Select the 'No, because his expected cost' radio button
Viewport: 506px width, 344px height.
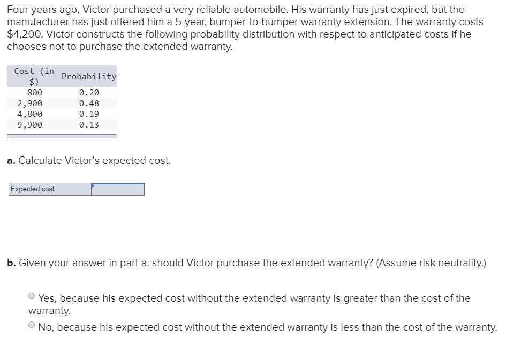(x=32, y=324)
